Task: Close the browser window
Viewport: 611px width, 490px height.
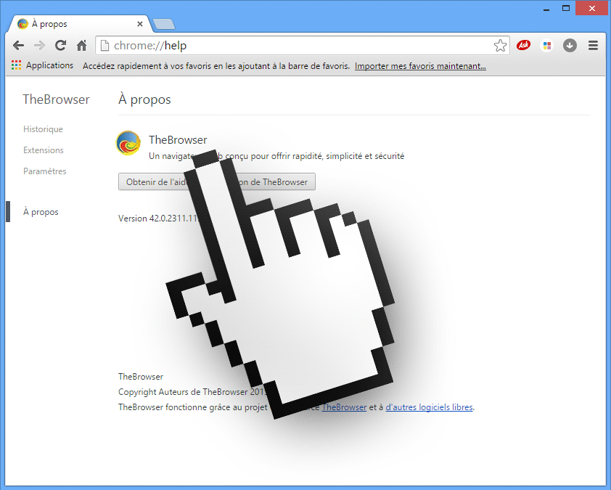Action: coord(592,8)
